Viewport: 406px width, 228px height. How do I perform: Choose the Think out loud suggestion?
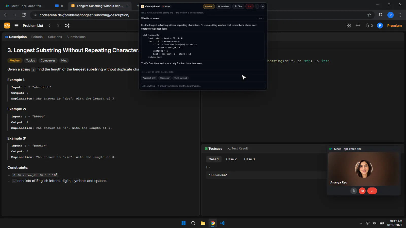click(180, 78)
